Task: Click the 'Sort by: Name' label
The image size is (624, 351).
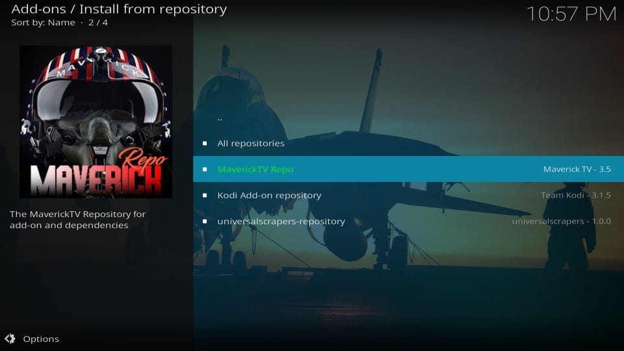Action: tap(43, 23)
